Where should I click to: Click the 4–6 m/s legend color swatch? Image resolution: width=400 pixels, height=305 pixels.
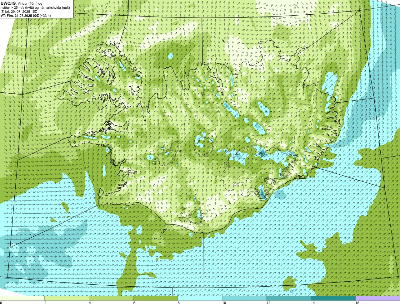click(111, 298)
